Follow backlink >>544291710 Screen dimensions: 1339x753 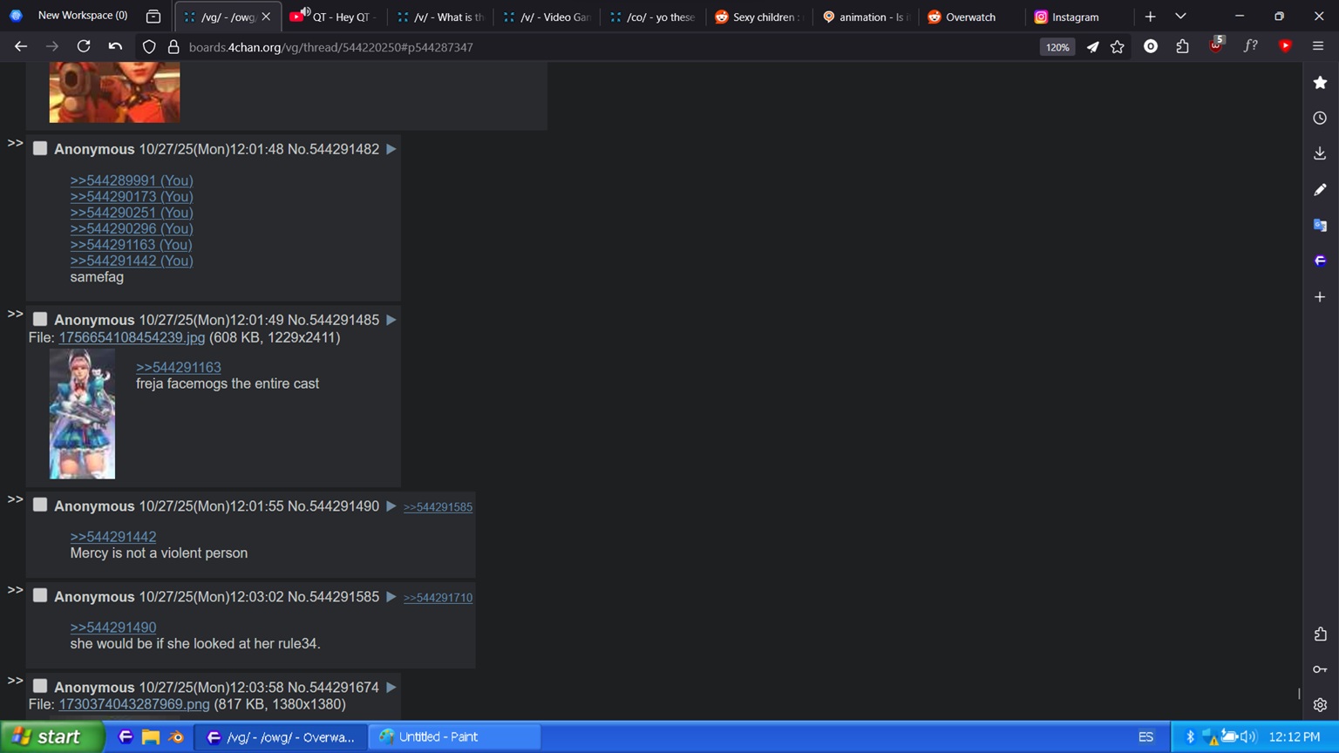pyautogui.click(x=438, y=598)
